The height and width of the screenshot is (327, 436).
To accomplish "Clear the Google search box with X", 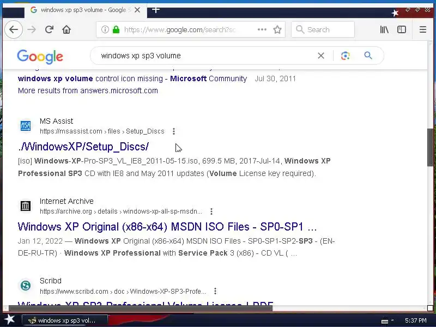I will click(321, 56).
